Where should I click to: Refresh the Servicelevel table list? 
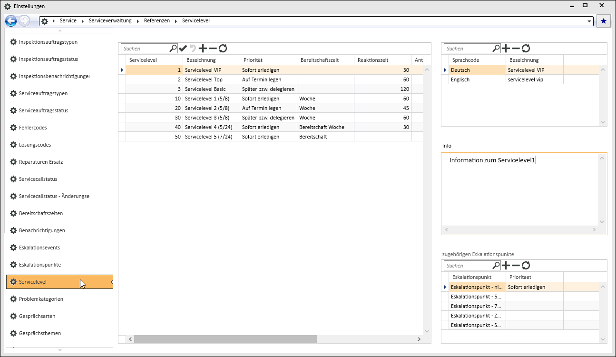[x=223, y=48]
